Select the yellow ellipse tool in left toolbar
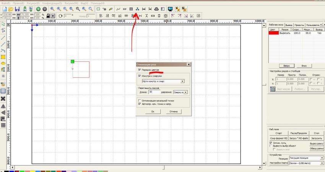 click(3, 63)
